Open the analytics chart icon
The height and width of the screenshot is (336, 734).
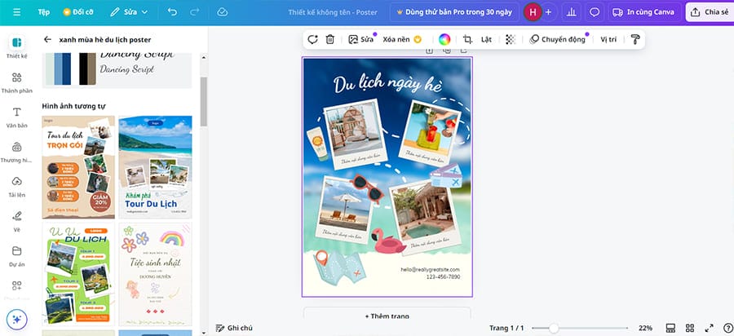(x=571, y=12)
